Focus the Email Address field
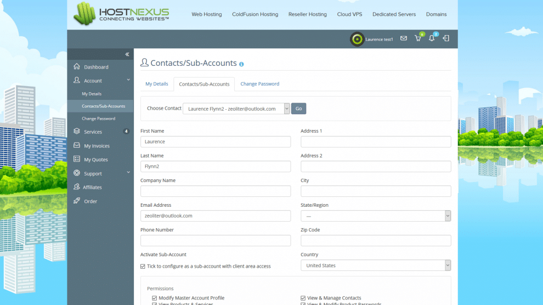The width and height of the screenshot is (543, 305). (216, 216)
